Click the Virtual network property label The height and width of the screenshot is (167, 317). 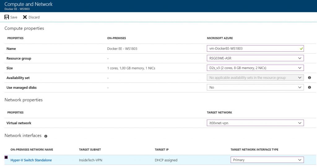pyautogui.click(x=19, y=123)
